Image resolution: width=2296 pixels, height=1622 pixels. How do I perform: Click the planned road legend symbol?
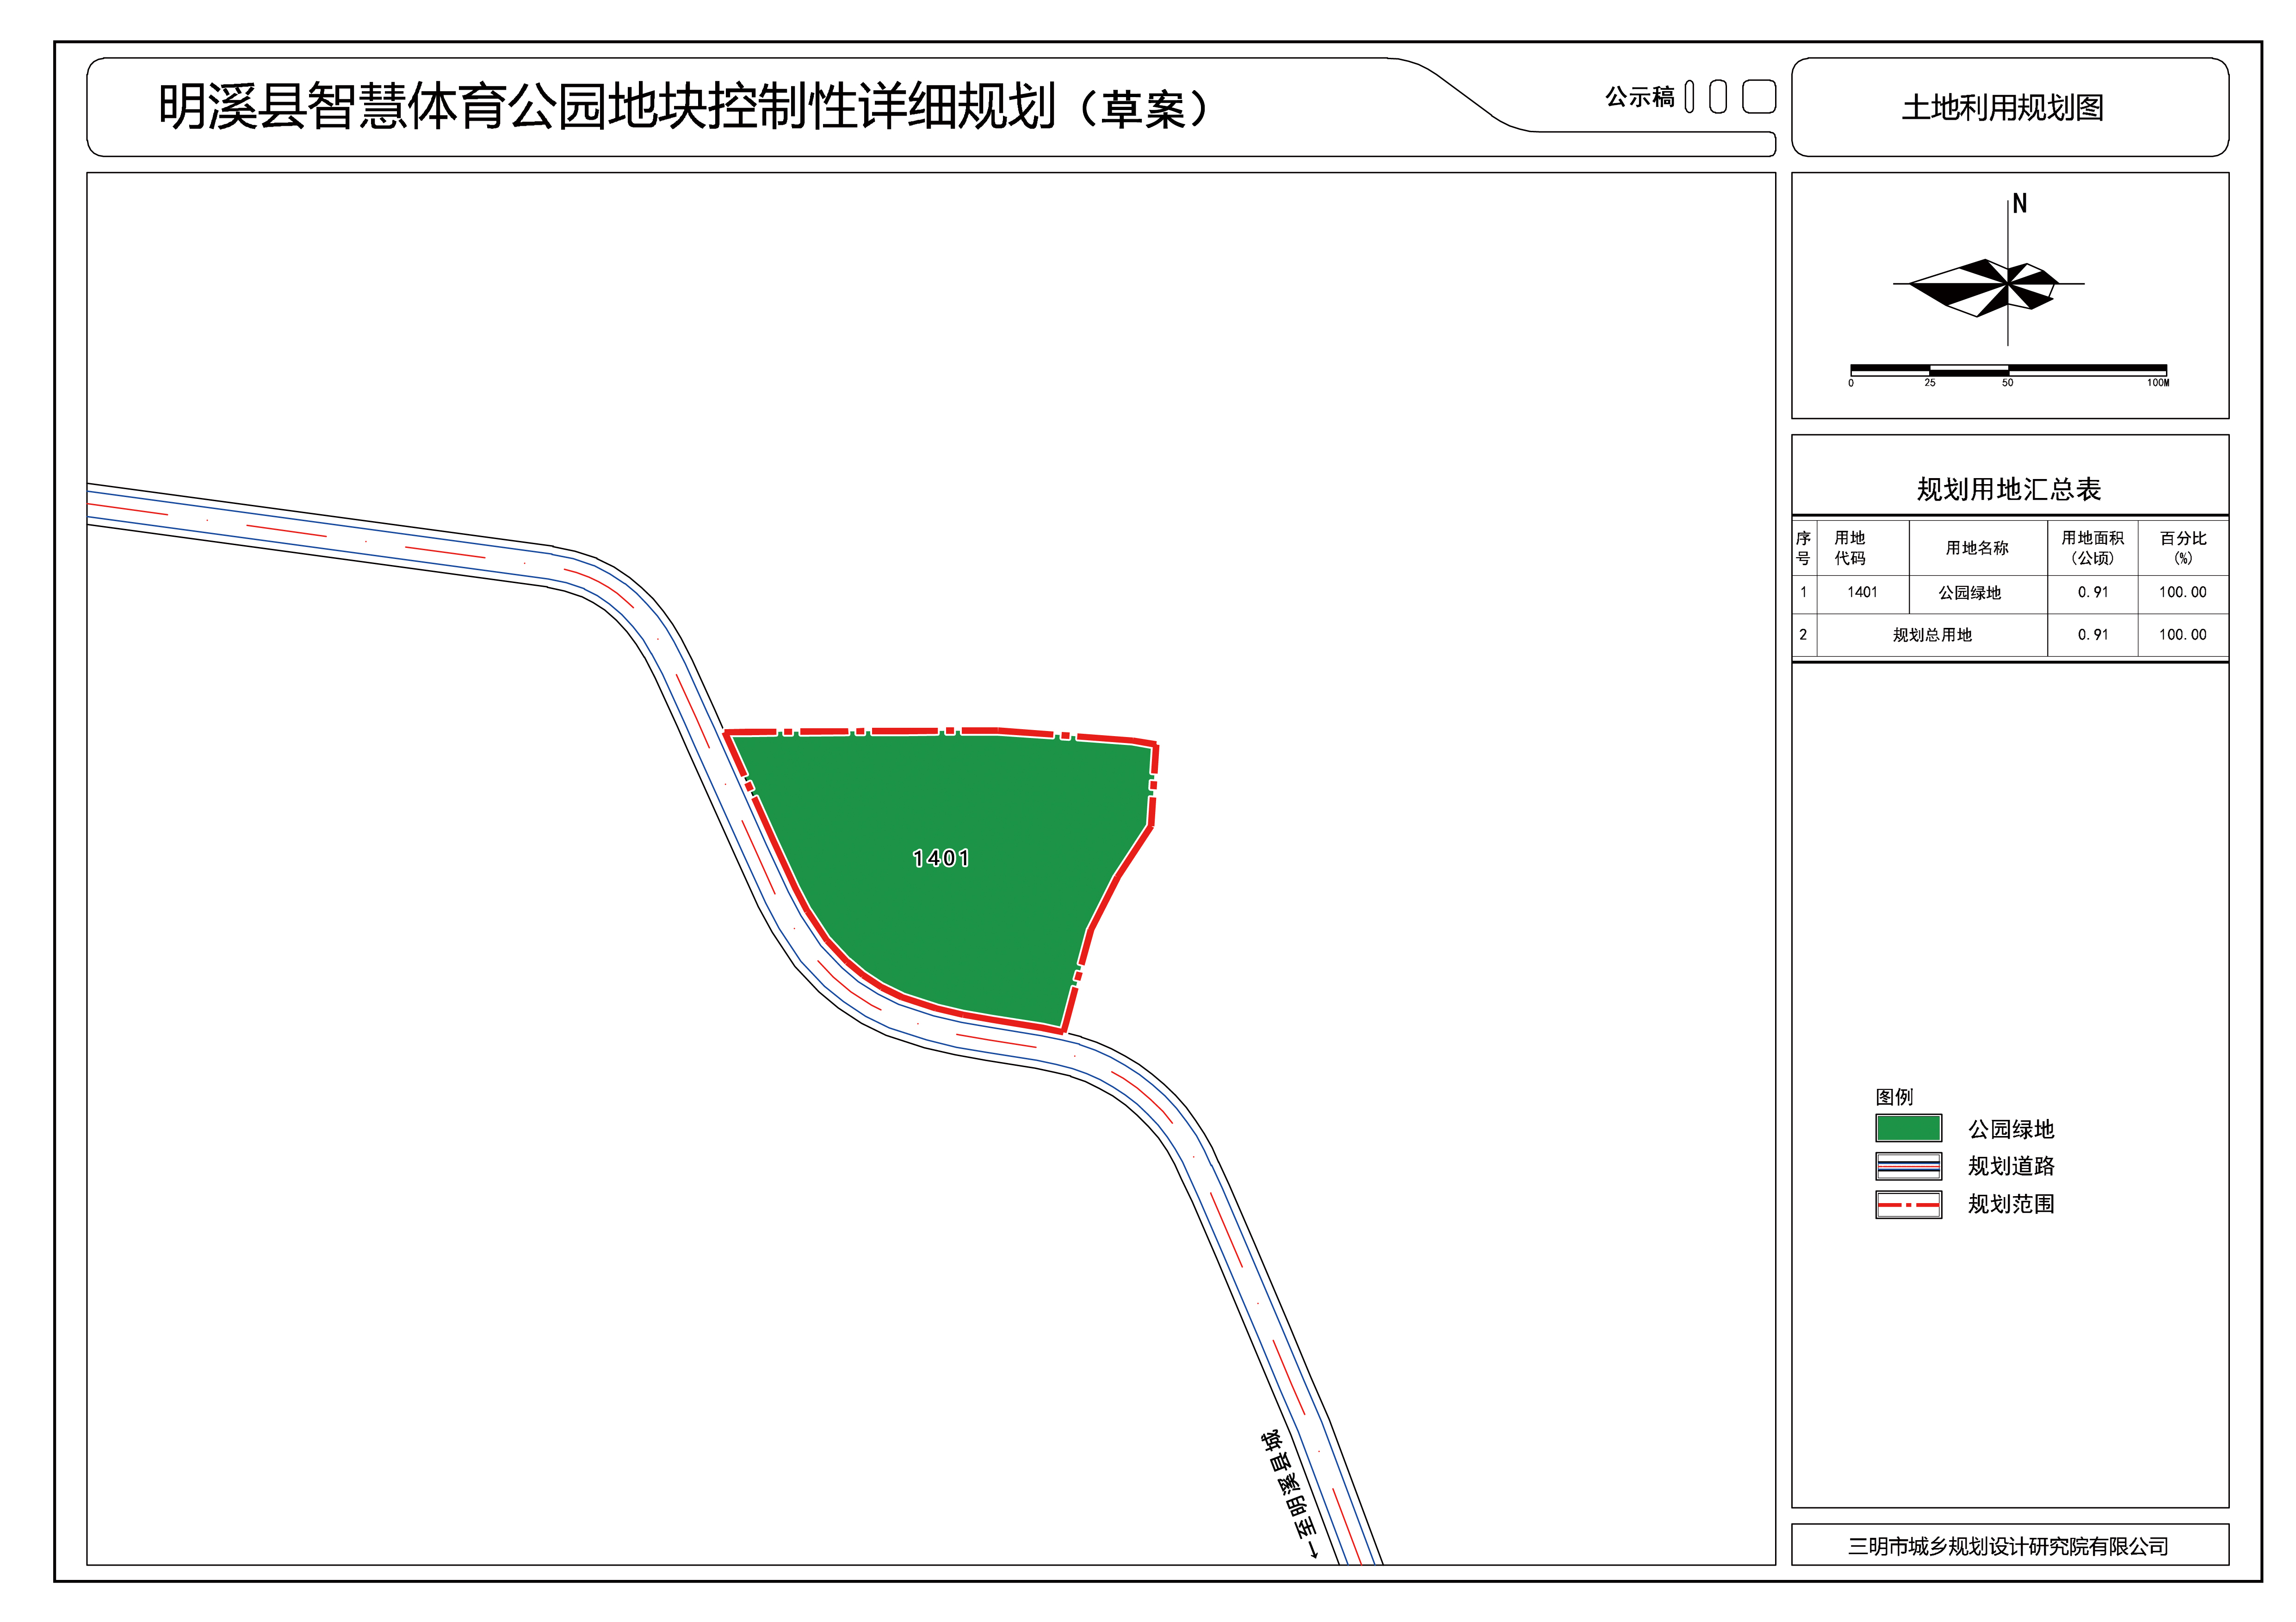(x=1908, y=1165)
